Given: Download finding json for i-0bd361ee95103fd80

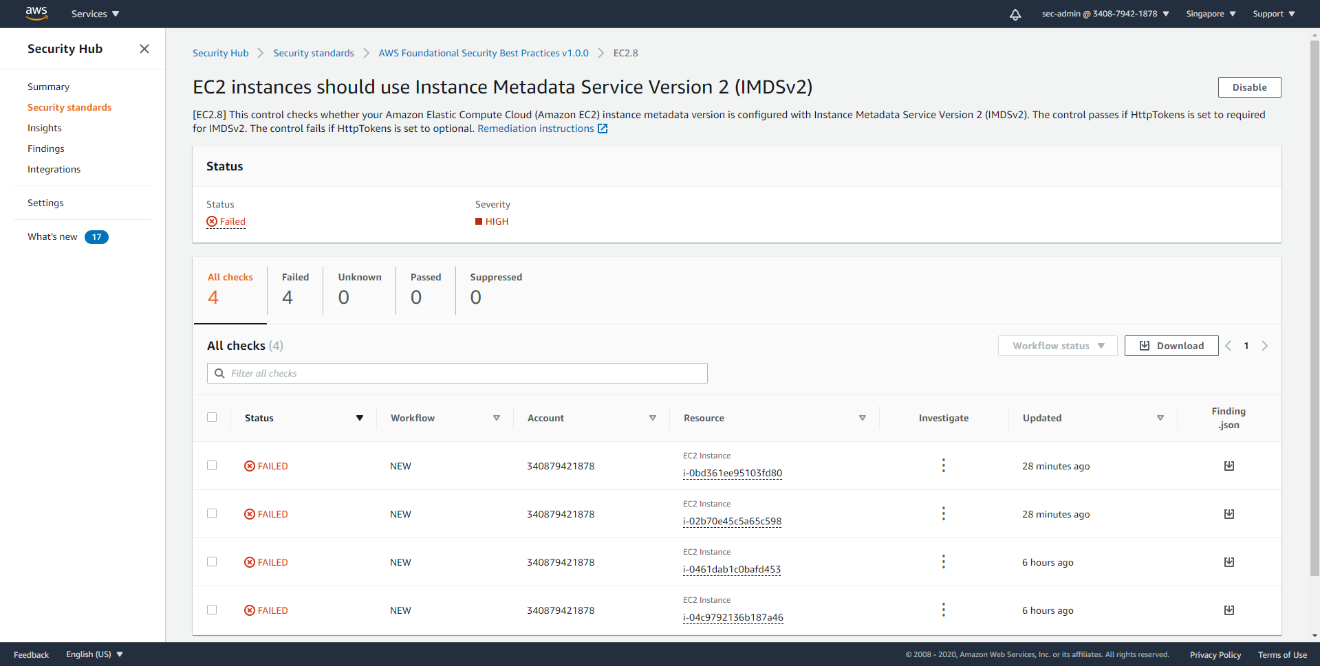Looking at the screenshot, I should point(1229,466).
